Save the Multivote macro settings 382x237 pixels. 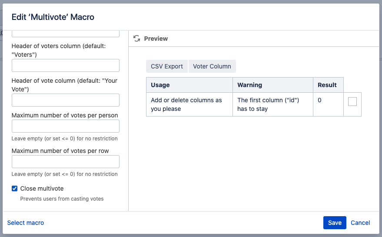coord(334,223)
